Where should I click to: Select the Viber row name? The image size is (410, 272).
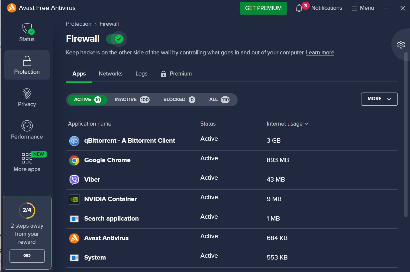click(92, 180)
